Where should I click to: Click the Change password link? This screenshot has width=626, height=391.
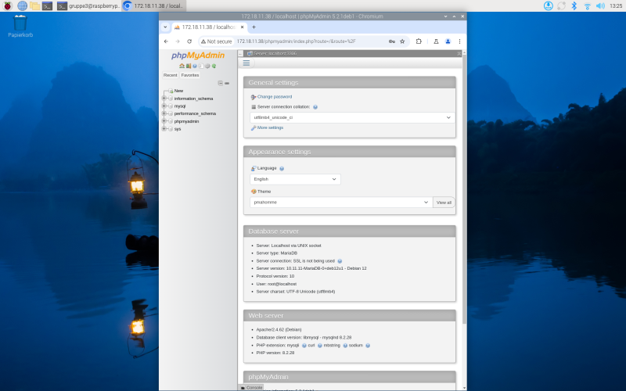[x=274, y=97]
